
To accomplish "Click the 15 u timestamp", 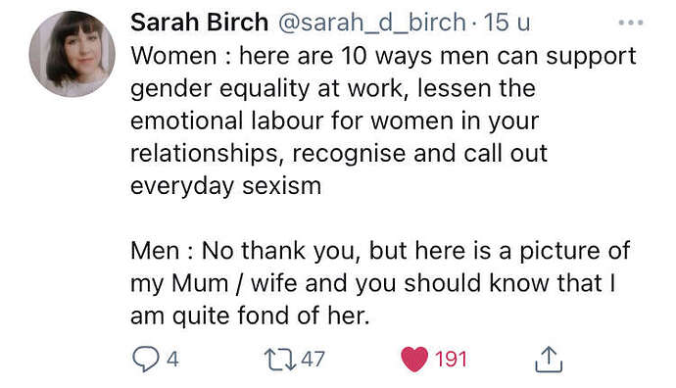I will (507, 22).
